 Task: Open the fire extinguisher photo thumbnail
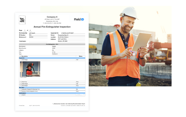(x=30, y=69)
